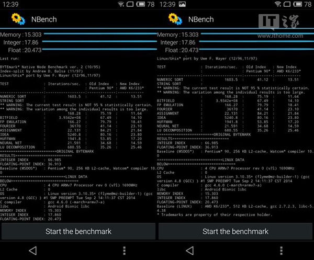
Task: Click the NBench title on right screen
Action: pyautogui.click(x=201, y=19)
